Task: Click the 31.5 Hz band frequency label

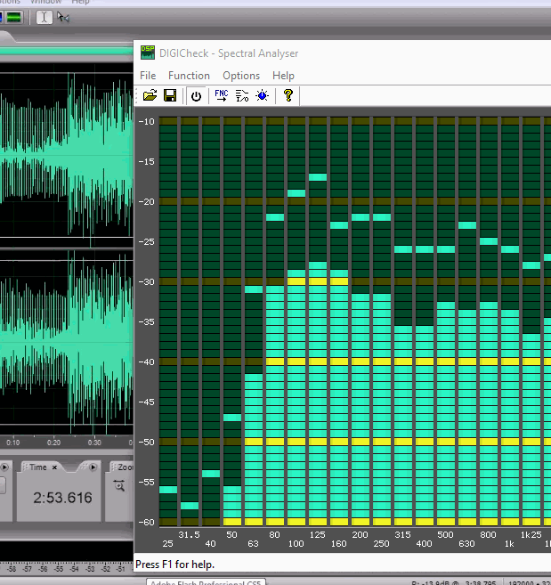Action: tap(189, 534)
